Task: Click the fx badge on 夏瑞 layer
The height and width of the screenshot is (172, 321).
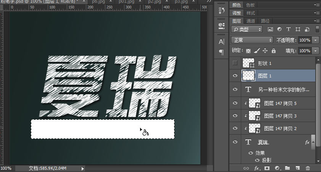Action: tap(307, 142)
